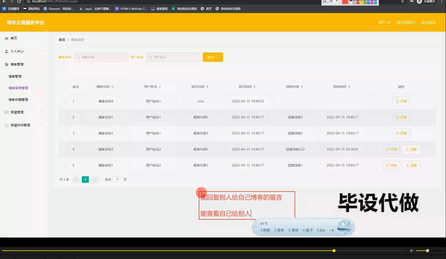
Task: Check the checkbox for row 博客名称3
Action: tap(64, 133)
